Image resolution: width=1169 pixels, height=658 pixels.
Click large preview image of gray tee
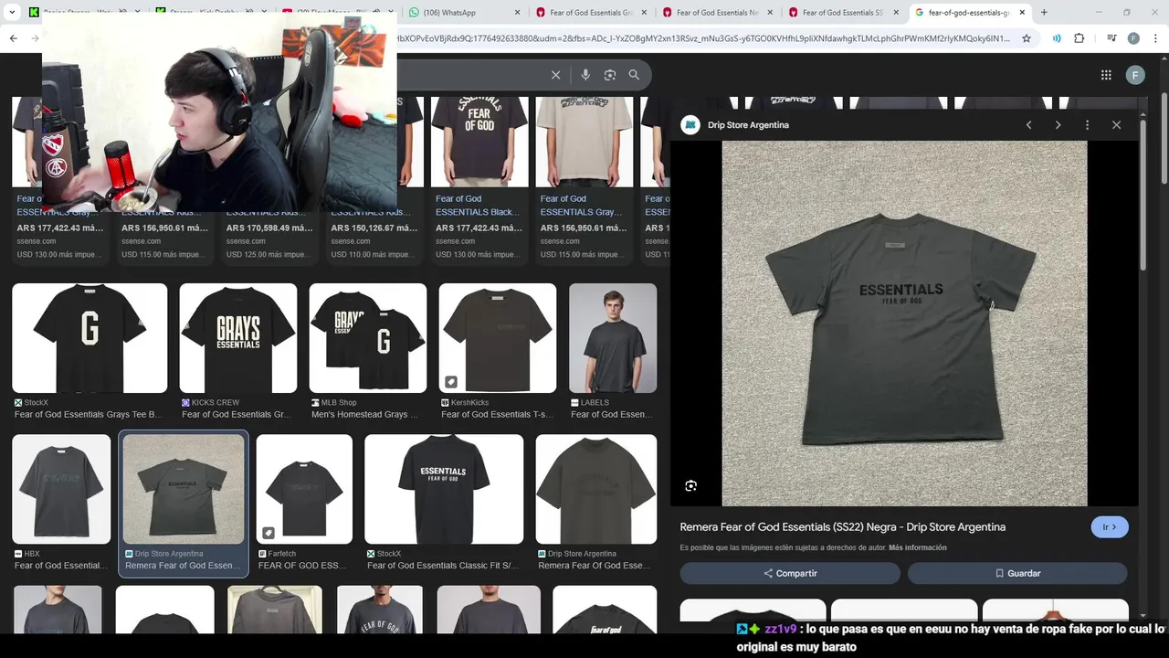(904, 324)
